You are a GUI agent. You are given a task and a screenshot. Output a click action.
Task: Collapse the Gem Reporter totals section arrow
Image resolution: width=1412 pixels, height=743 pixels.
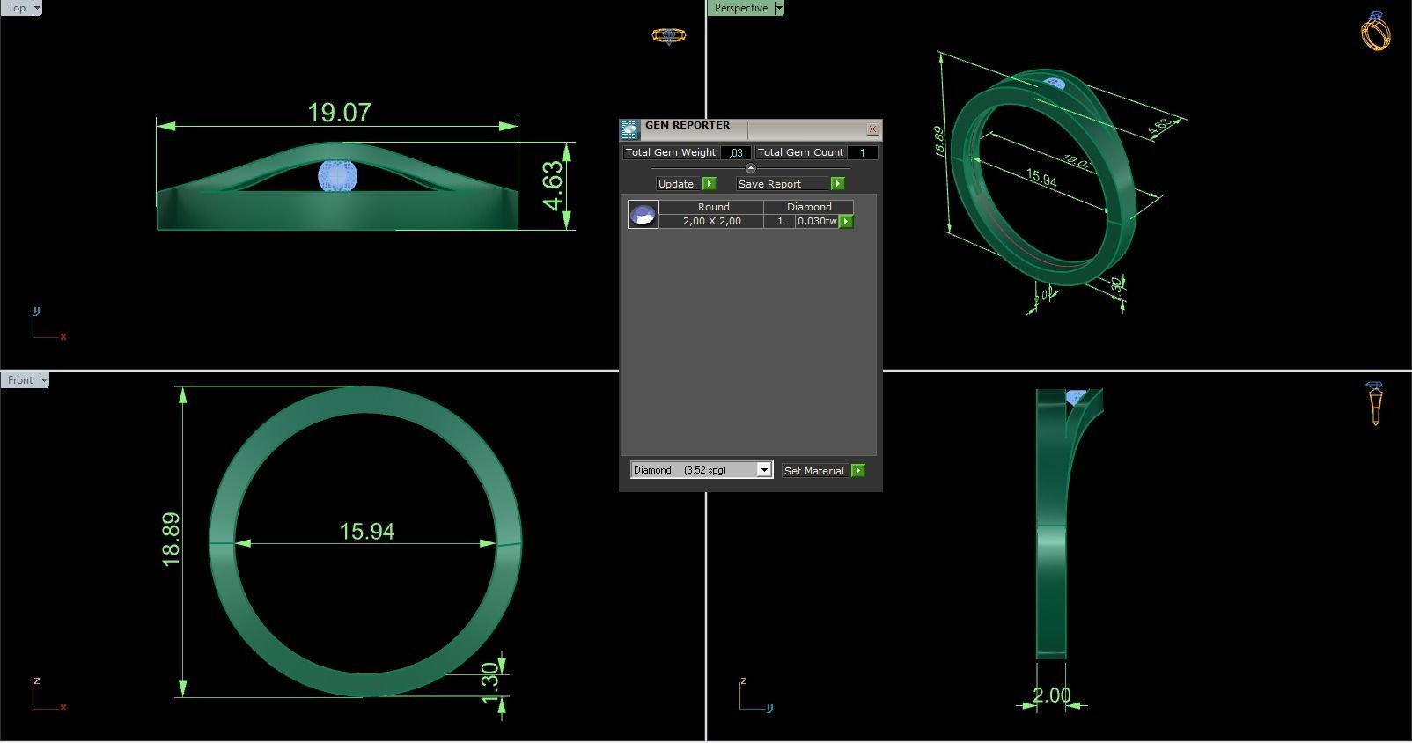(750, 168)
